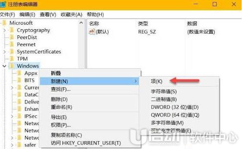242x149 pixels.
Task: Click the Registry Editor app icon in title bar
Action: point(3,4)
